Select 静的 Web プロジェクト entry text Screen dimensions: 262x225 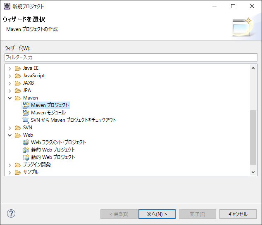point(53,150)
